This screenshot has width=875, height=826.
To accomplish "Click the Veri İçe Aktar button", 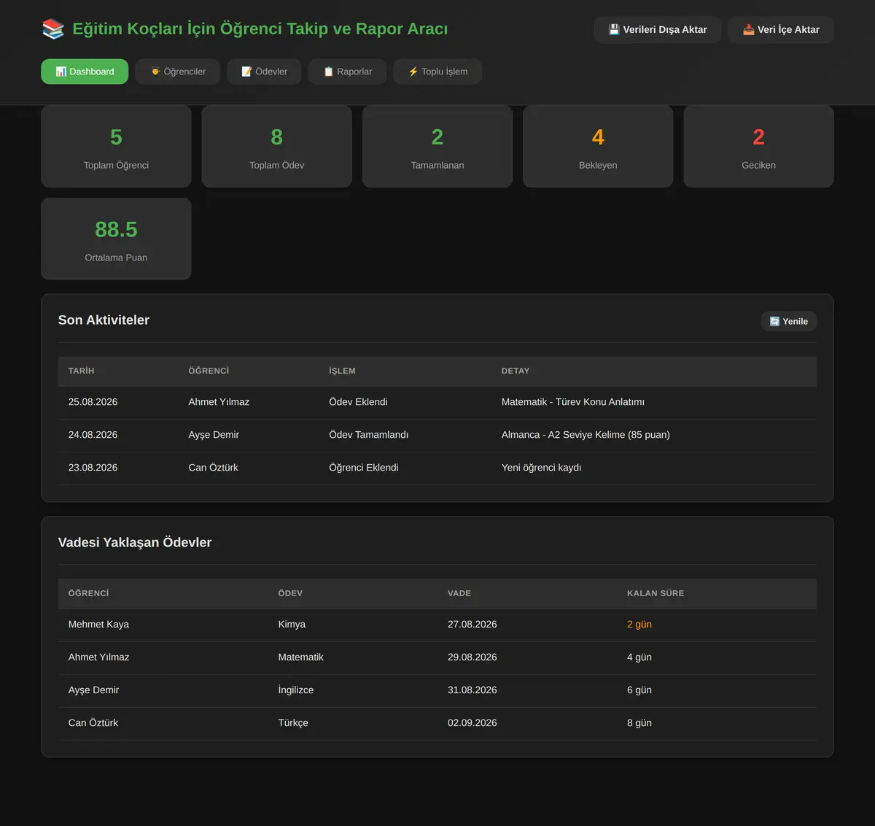I will click(781, 30).
